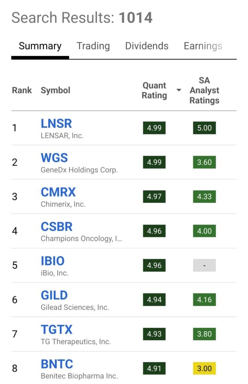Open the WGS GeneDx Holdings link
The image size is (248, 384).
54,157
